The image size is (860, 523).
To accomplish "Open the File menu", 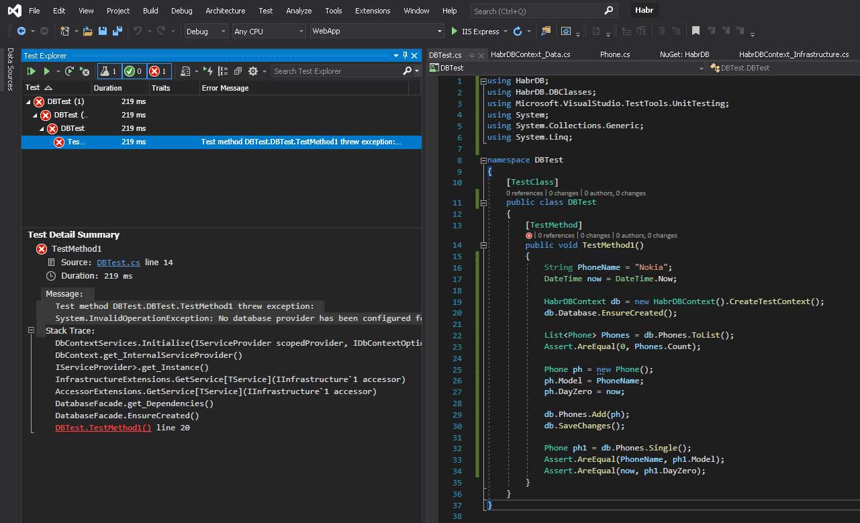I will pyautogui.click(x=34, y=11).
